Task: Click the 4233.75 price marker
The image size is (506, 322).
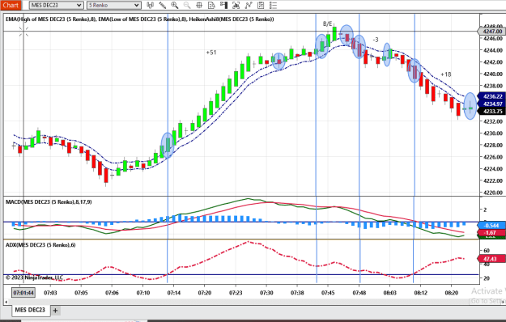Action: point(491,111)
